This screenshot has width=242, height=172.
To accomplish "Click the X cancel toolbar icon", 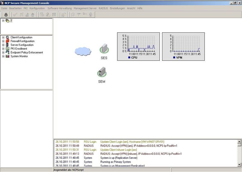I will pos(21,15).
